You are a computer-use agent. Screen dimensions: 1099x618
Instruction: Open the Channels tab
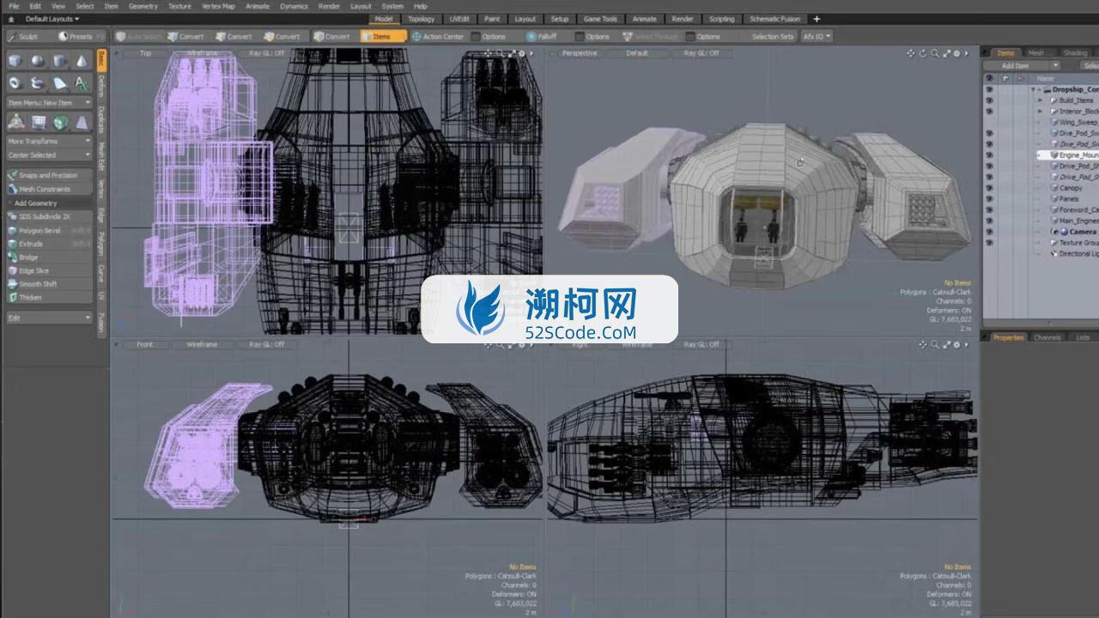pyautogui.click(x=1047, y=337)
